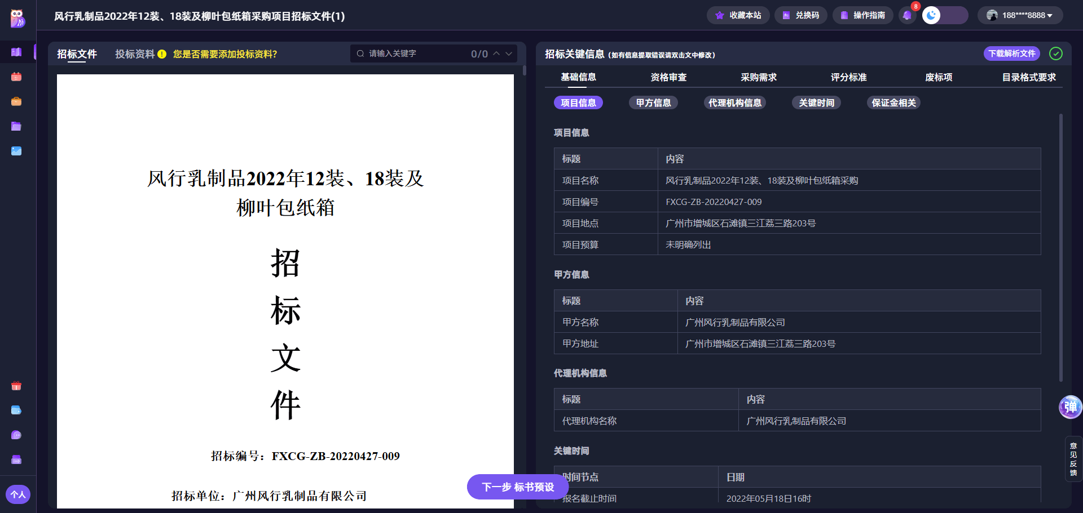Click the green checkmark near 下载解析文件

pyautogui.click(x=1056, y=53)
